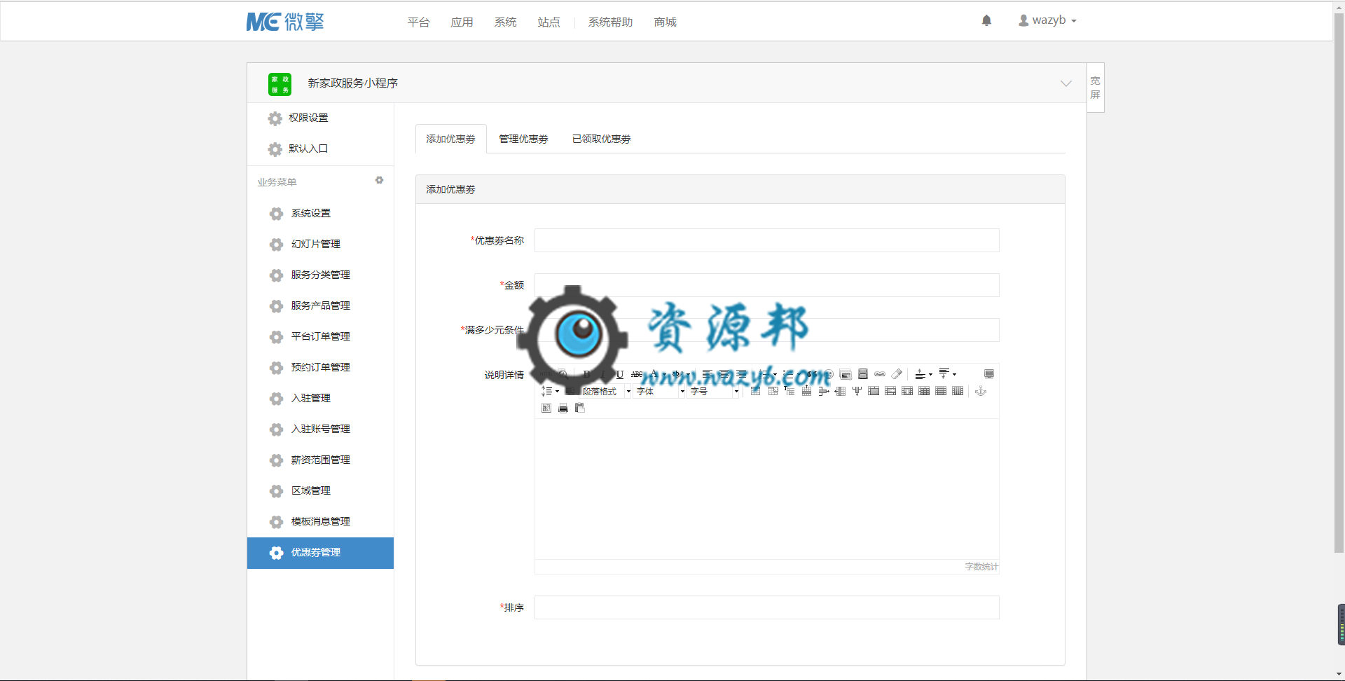Insert an image via the editor toolbar

[x=846, y=374]
